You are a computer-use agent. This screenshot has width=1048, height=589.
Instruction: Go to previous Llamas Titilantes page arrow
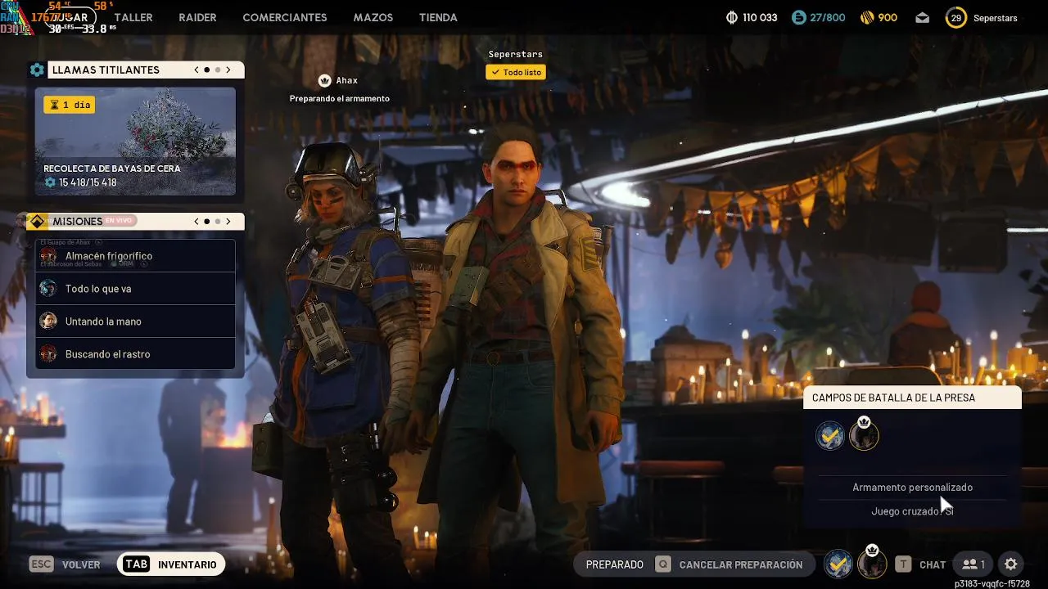196,70
